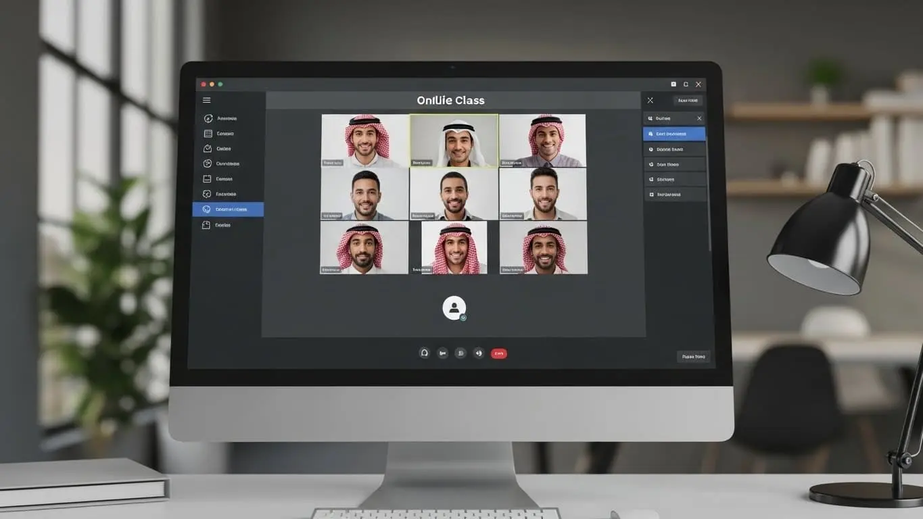
Task: Select the center participant video tile
Action: point(454,194)
